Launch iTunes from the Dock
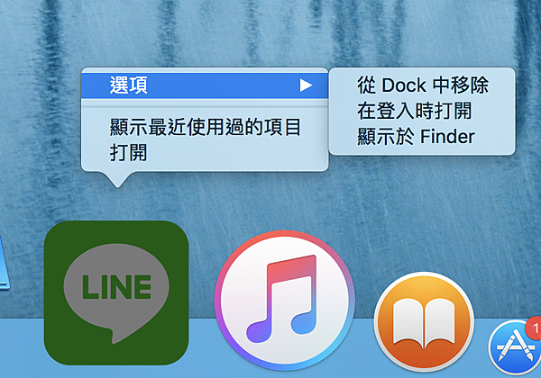This screenshot has width=541, height=378. click(x=284, y=300)
